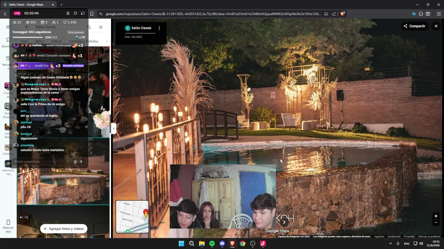444x249 pixels.
Task: Open the Brave Shields icon
Action: (342, 14)
